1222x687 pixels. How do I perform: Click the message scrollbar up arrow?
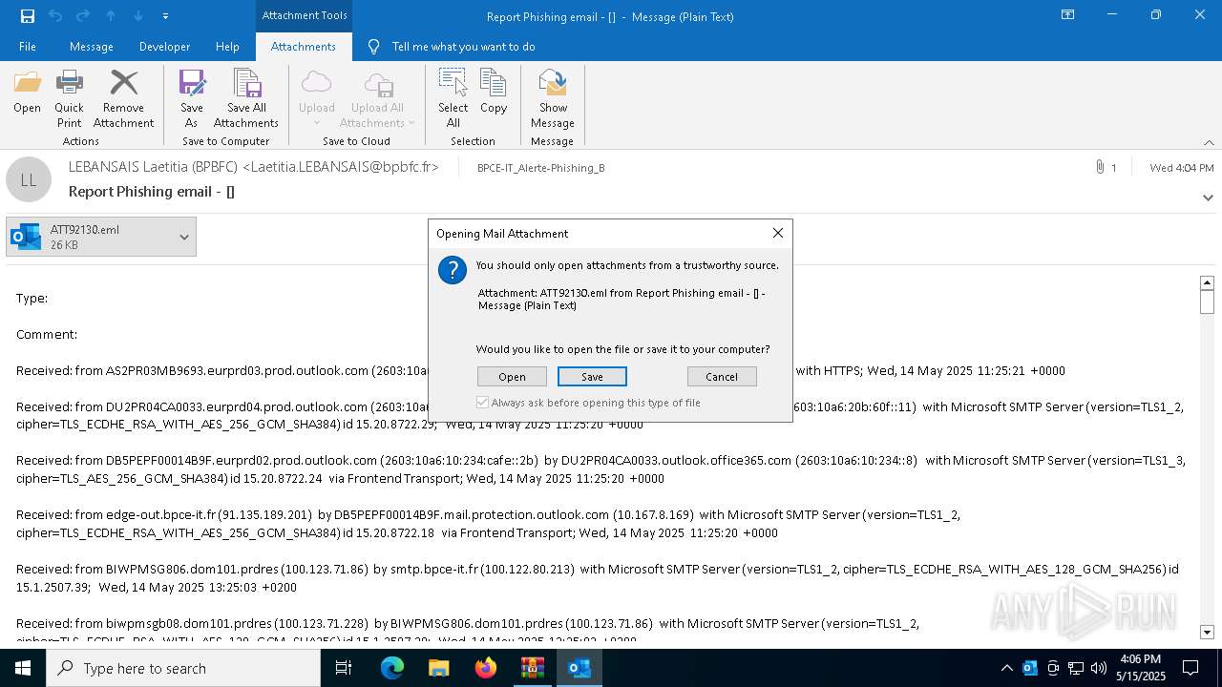tap(1207, 283)
